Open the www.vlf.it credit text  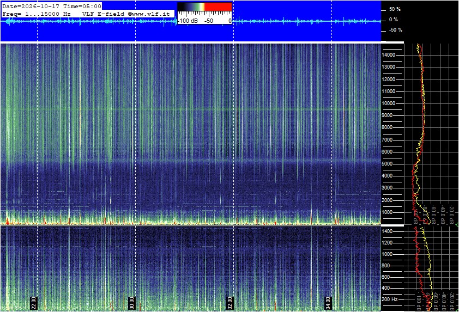[149, 14]
